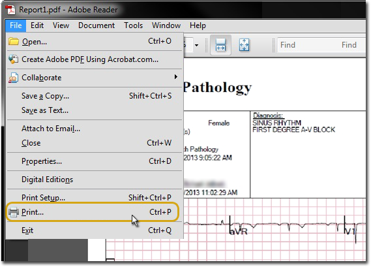The height and width of the screenshot is (267, 371).
Task: Click the Acrobat.com globe icon
Action: click(13, 59)
